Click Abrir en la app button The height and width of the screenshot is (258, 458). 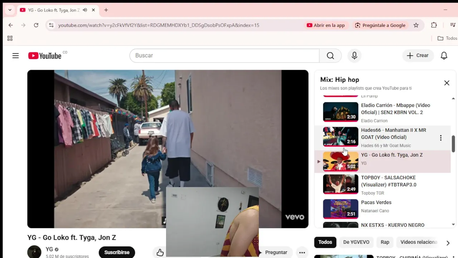point(326,25)
